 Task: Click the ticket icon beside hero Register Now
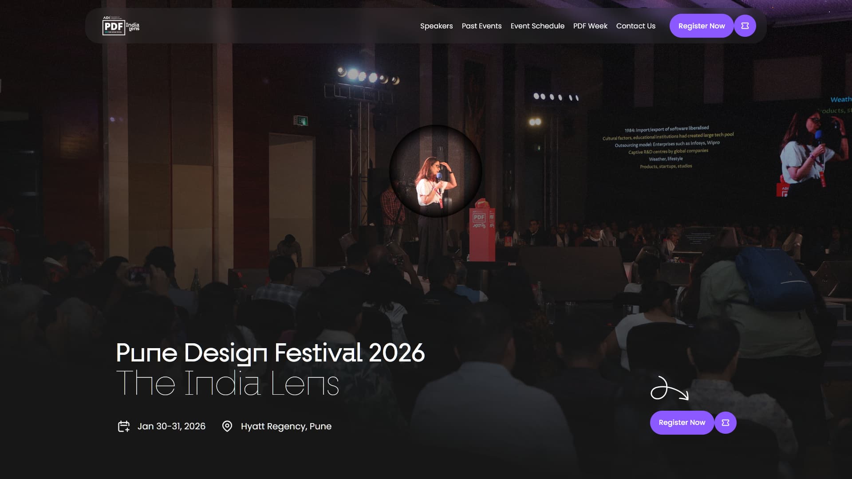pyautogui.click(x=726, y=423)
